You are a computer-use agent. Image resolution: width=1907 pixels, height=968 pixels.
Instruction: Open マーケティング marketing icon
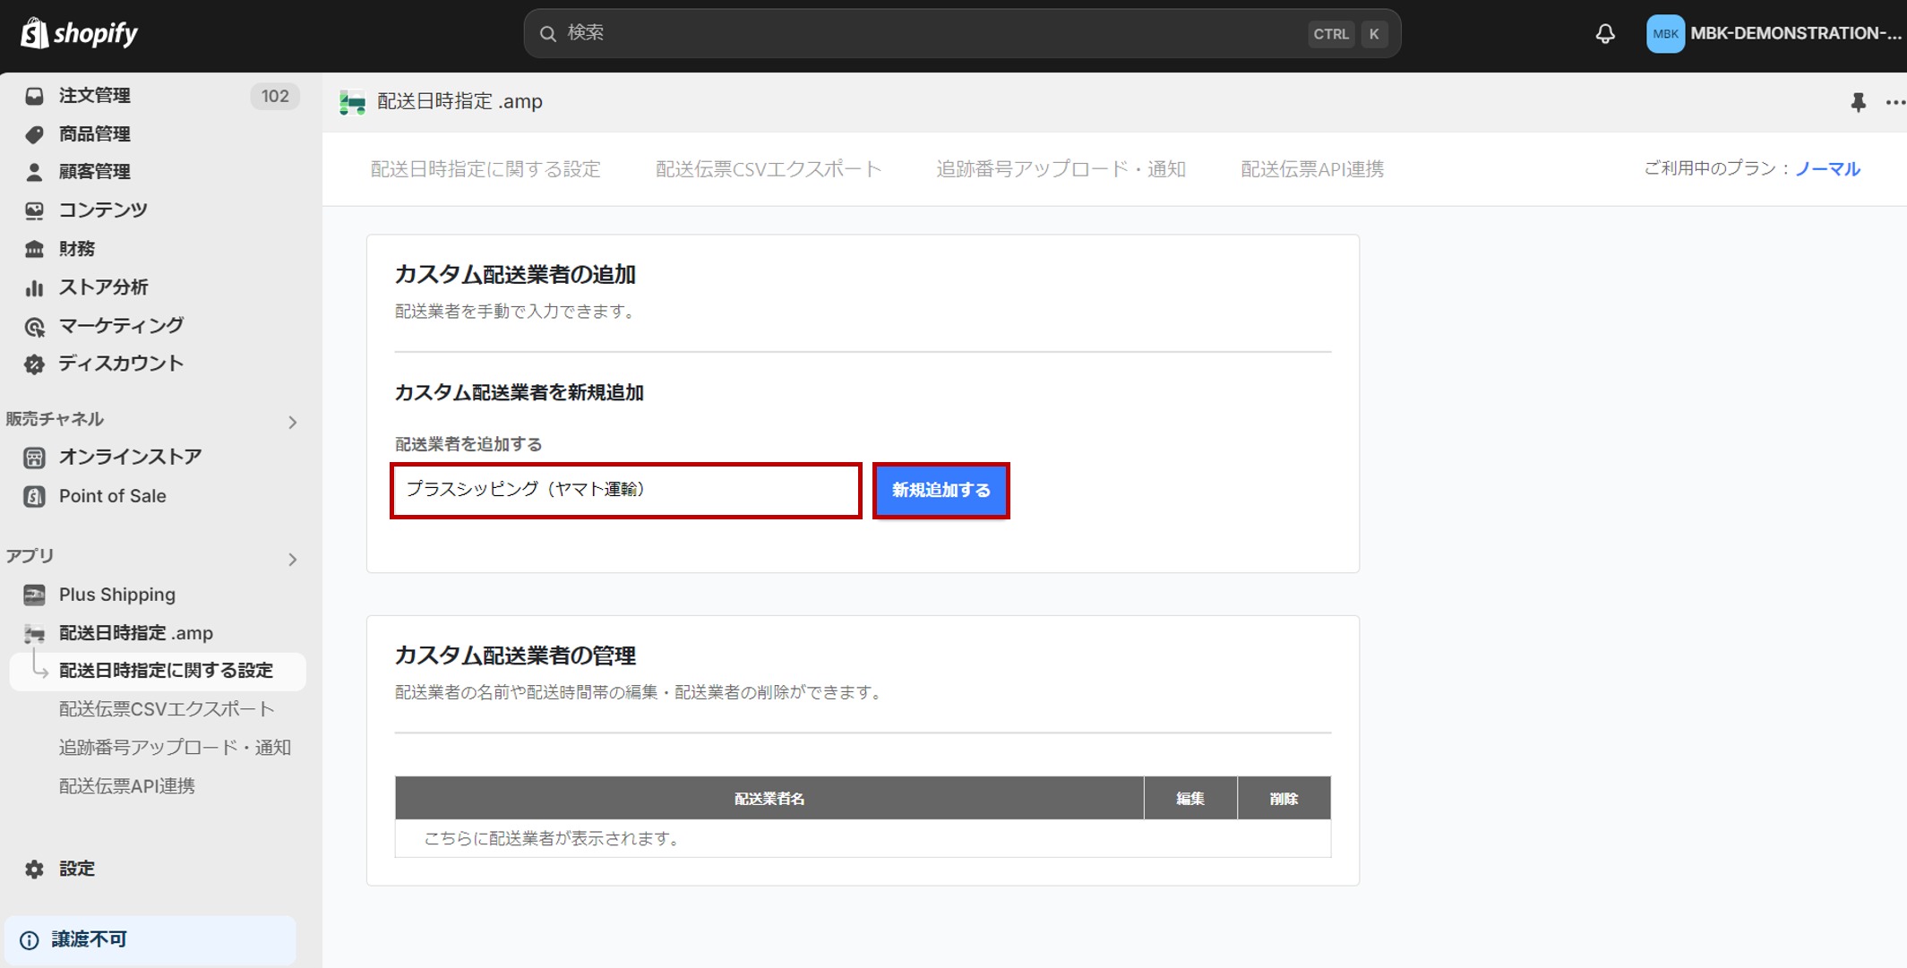tap(34, 326)
